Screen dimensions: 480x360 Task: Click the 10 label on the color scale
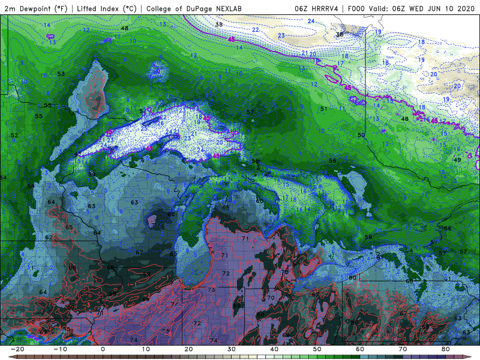pos(146,349)
